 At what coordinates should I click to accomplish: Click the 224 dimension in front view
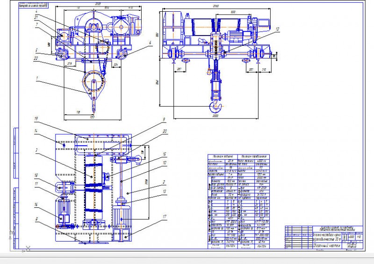(x=116, y=65)
